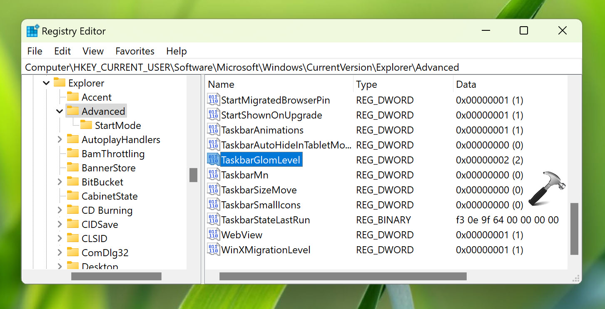
Task: Open the Favorites menu
Action: [x=135, y=51]
